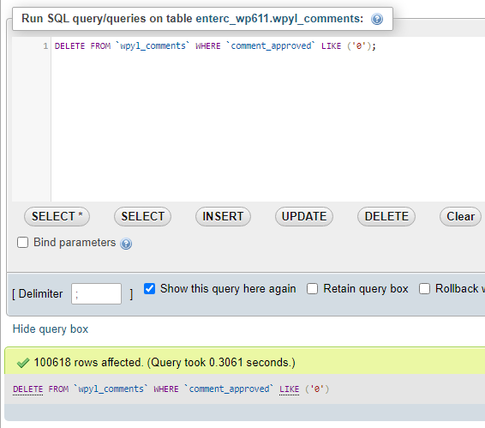Insert a SELECT * query template
Image resolution: width=485 pixels, height=428 pixels.
57,216
